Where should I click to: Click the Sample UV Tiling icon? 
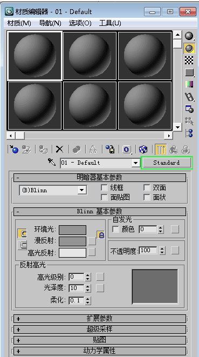189,72
